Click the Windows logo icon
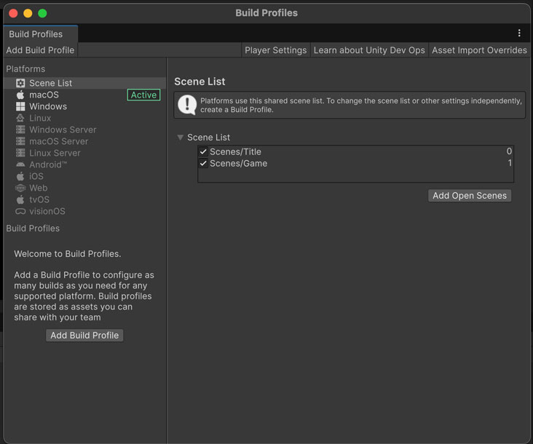 [x=20, y=106]
